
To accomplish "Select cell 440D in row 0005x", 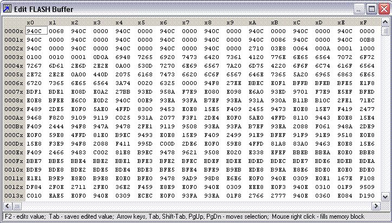I will click(101, 75).
